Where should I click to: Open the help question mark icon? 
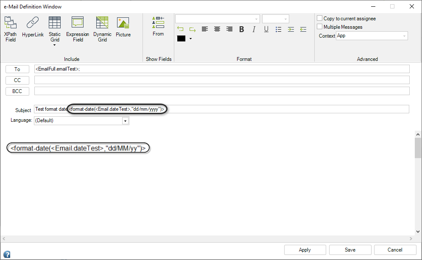[7, 254]
